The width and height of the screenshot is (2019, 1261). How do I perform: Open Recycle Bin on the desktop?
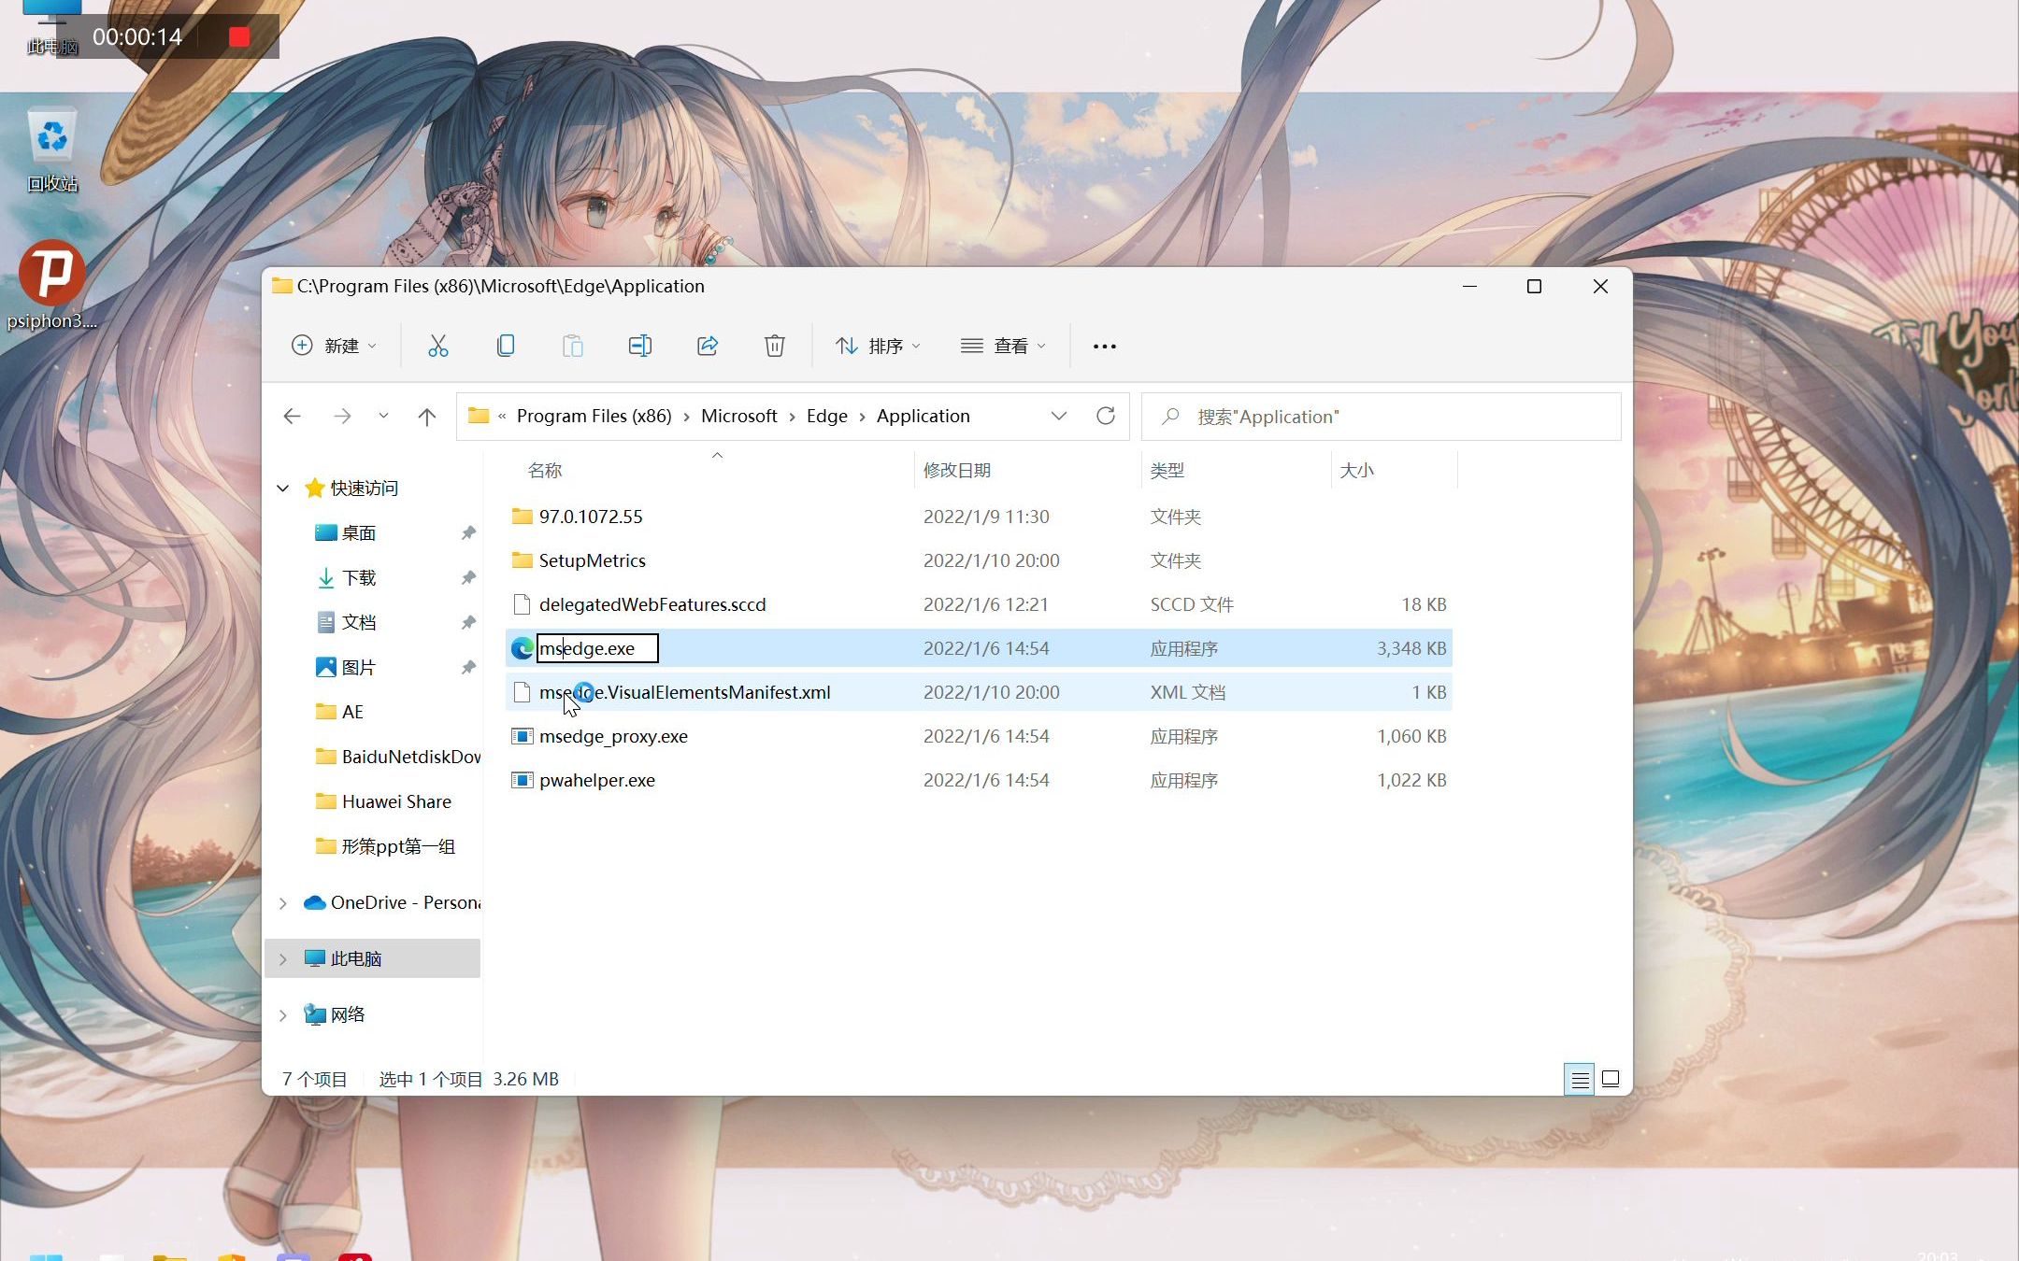click(52, 151)
